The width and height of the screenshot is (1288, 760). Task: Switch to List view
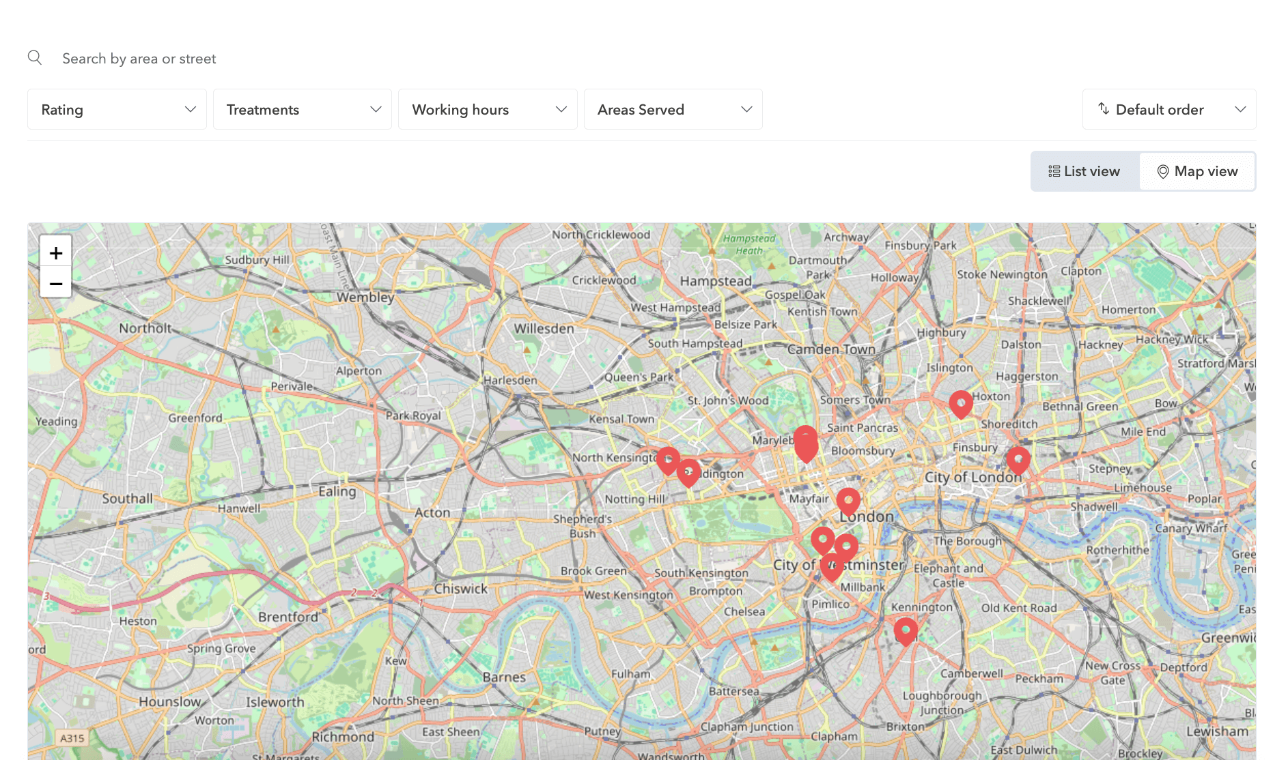coord(1085,171)
